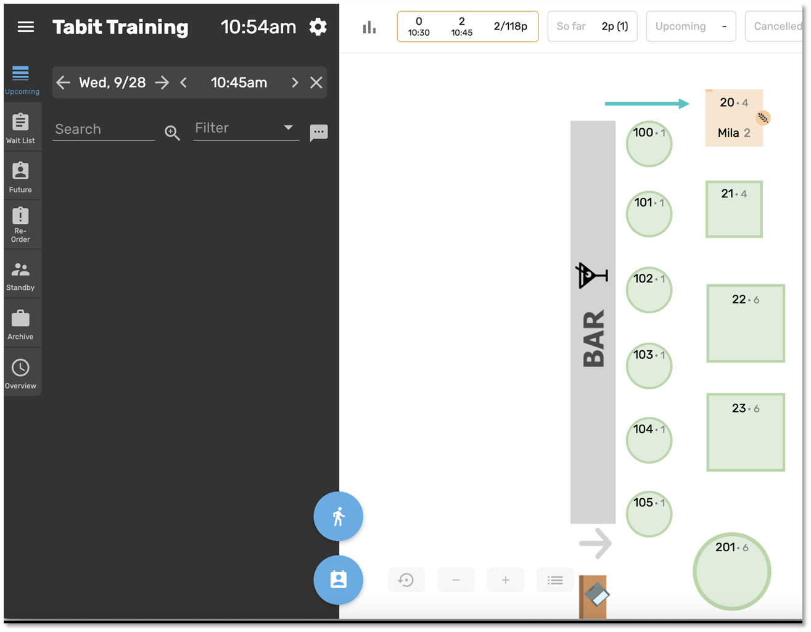The width and height of the screenshot is (811, 632).
Task: Expand the Upcoming counter dropdown
Action: point(691,26)
